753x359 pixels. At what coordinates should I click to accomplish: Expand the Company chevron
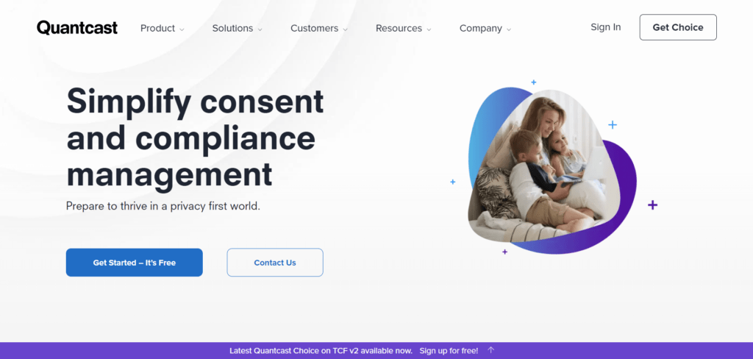509,29
